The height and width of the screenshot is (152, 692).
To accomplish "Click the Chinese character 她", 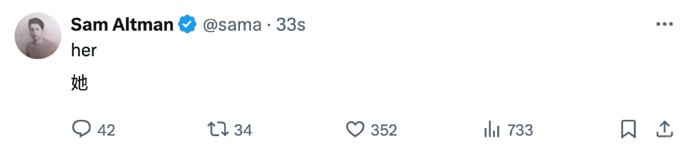I will click(79, 83).
